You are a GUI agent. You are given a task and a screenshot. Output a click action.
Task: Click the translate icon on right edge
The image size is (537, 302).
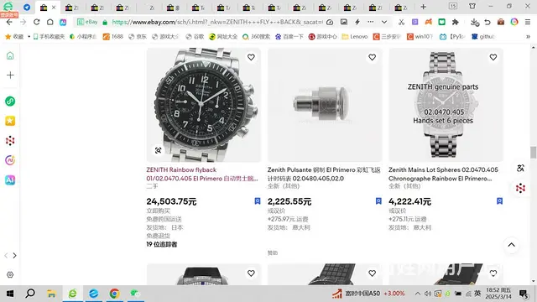520,168
